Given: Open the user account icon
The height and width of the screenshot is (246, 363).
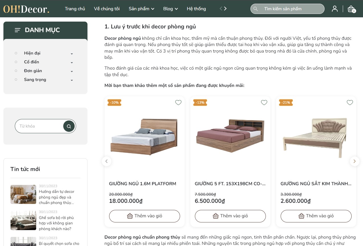Looking at the screenshot, I should click(335, 9).
